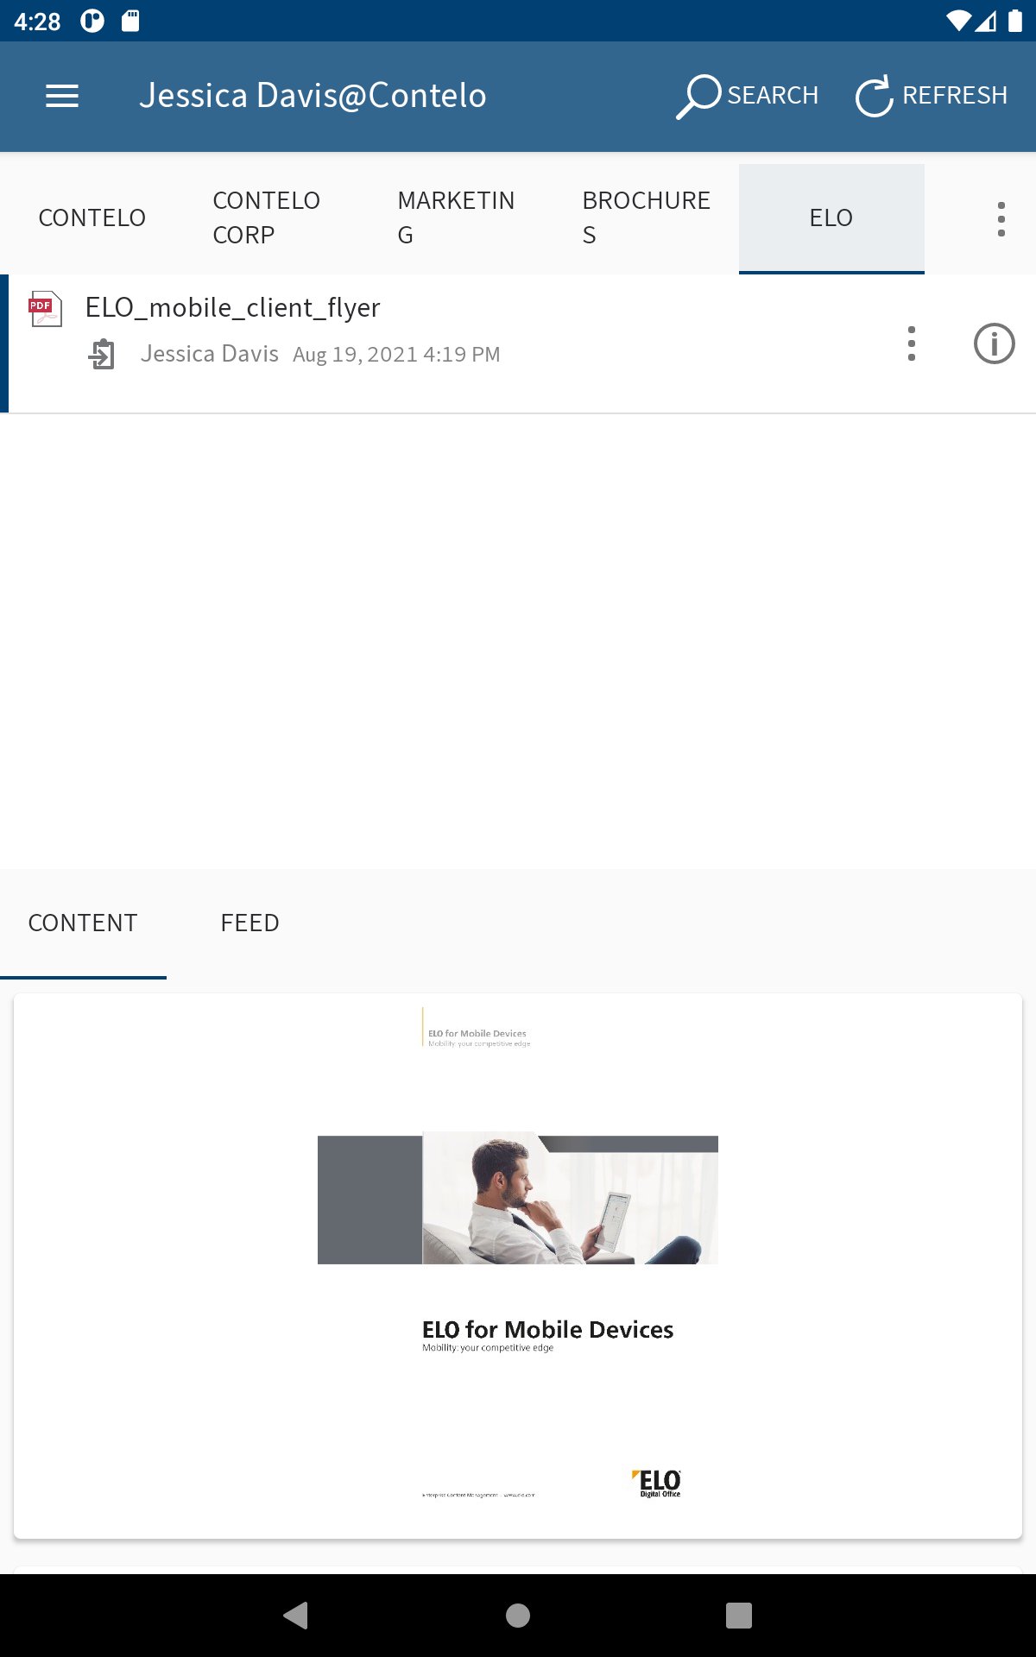1036x1657 pixels.
Task: Switch to the CONTENT tab
Action: [83, 923]
